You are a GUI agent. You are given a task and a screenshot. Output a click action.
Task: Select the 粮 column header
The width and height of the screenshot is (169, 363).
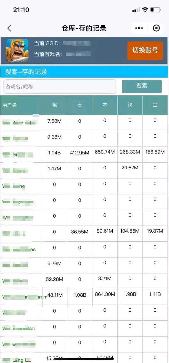click(54, 105)
